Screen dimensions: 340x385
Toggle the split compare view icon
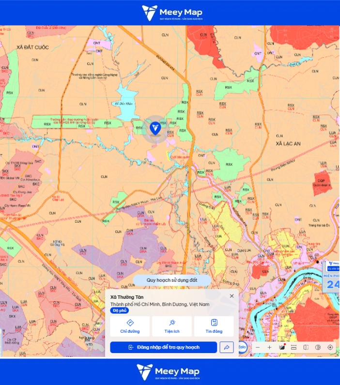point(306,347)
